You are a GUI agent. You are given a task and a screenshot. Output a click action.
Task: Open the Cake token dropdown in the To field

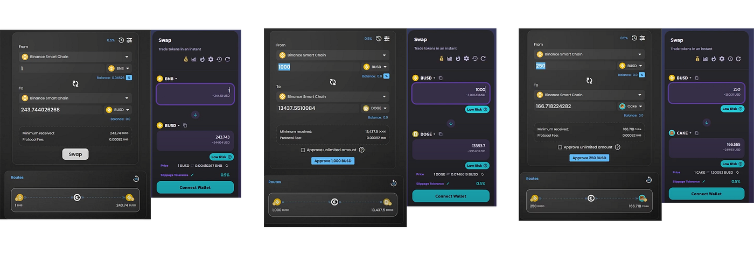point(632,106)
